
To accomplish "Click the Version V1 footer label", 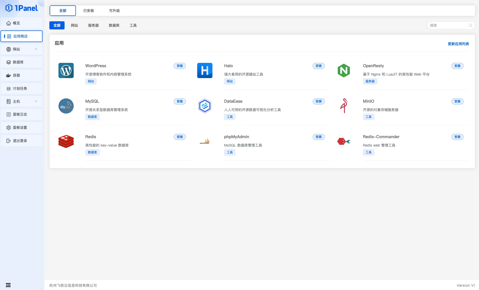I will coord(466,285).
